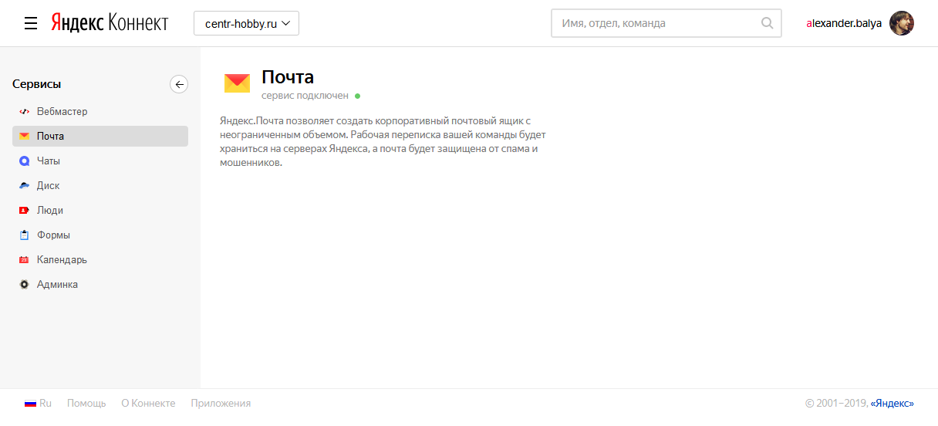
Task: Expand the centr-hobby.ru organization dropdown
Action: click(x=246, y=23)
